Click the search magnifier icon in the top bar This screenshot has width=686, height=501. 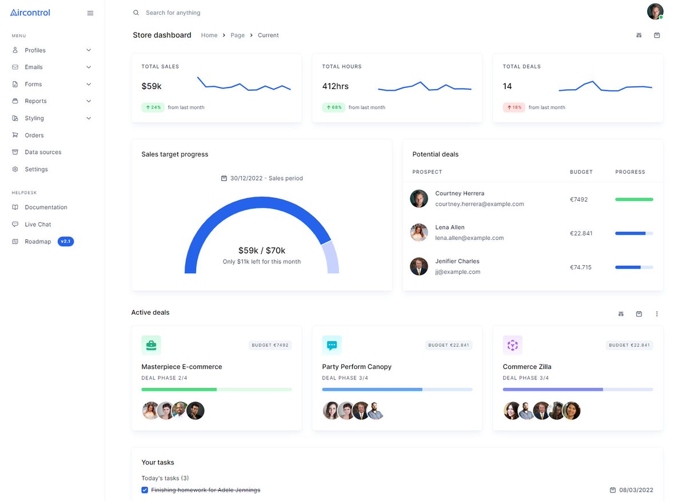pyautogui.click(x=135, y=12)
